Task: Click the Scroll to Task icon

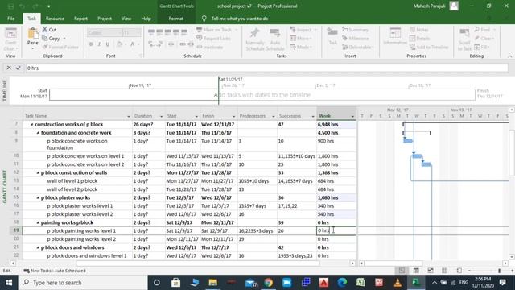Action: coord(464,33)
